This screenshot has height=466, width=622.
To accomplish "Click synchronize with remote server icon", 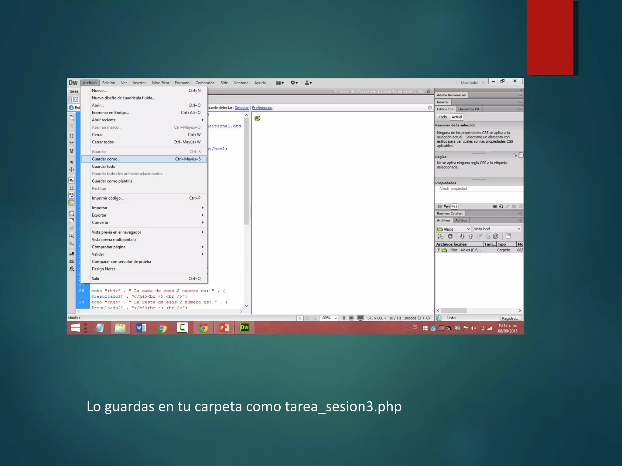I will pos(496,236).
